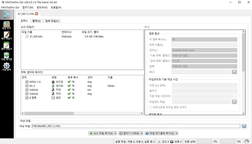Expand the add source files arrow menu
The height and width of the screenshot is (144, 252).
point(115,133)
